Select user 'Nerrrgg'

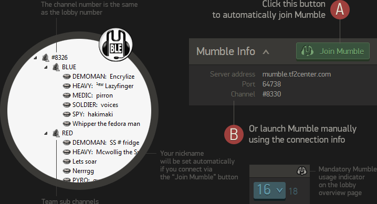83,171
